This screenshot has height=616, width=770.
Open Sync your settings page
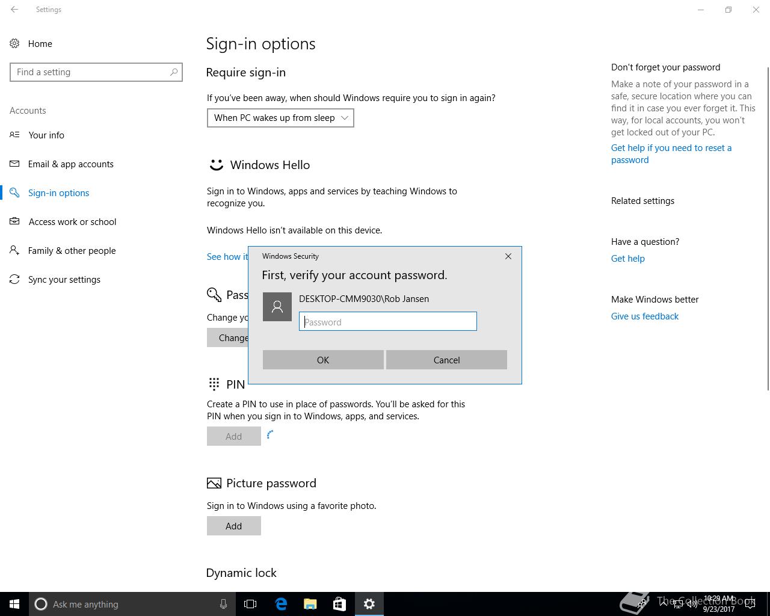[x=64, y=279]
